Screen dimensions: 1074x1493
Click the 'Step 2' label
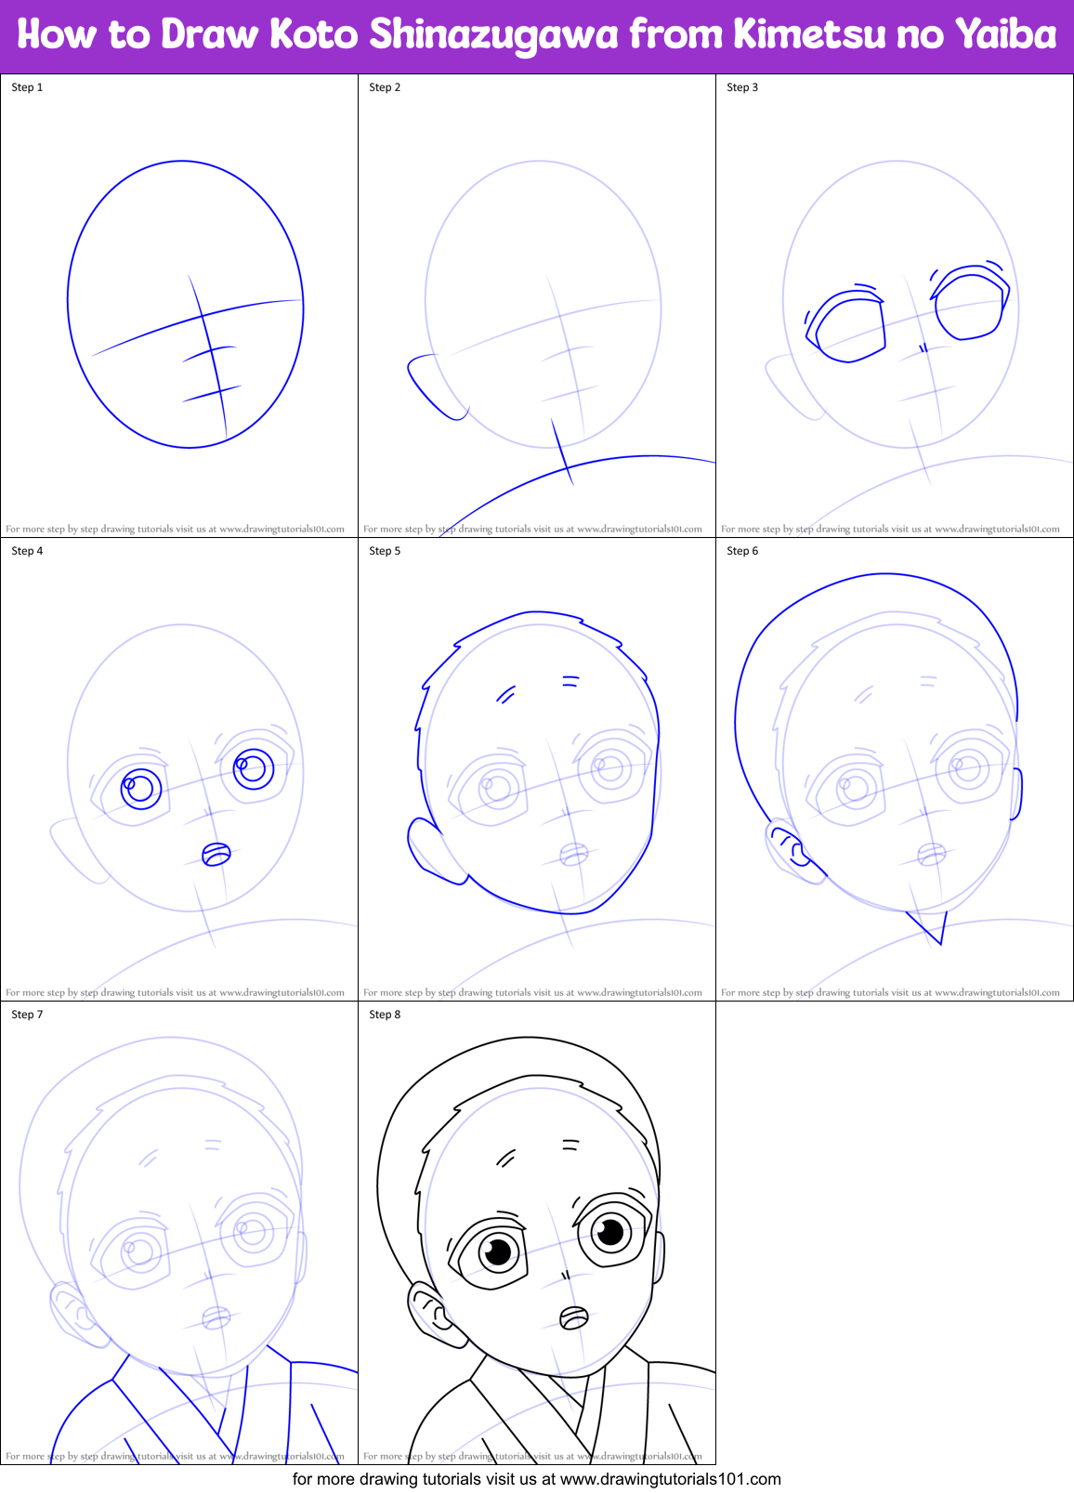click(385, 87)
